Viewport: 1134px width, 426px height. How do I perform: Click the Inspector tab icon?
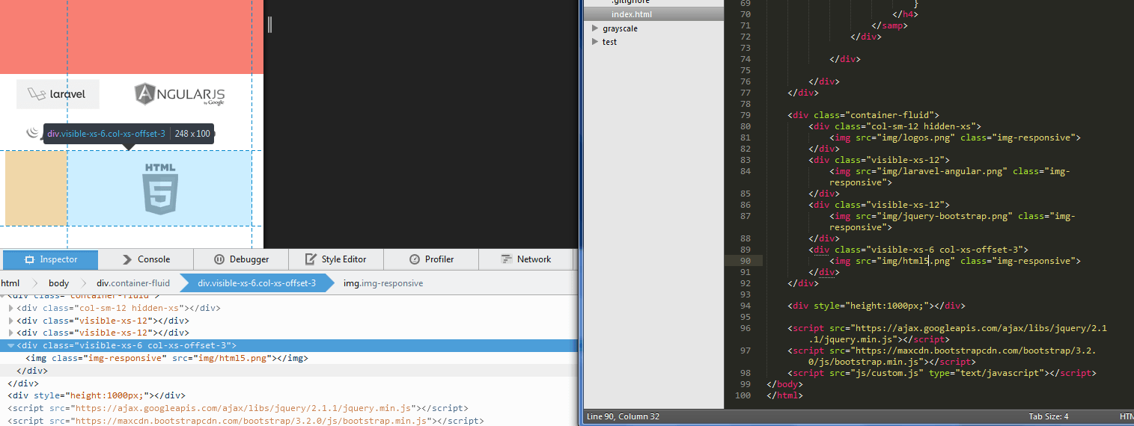tap(30, 259)
